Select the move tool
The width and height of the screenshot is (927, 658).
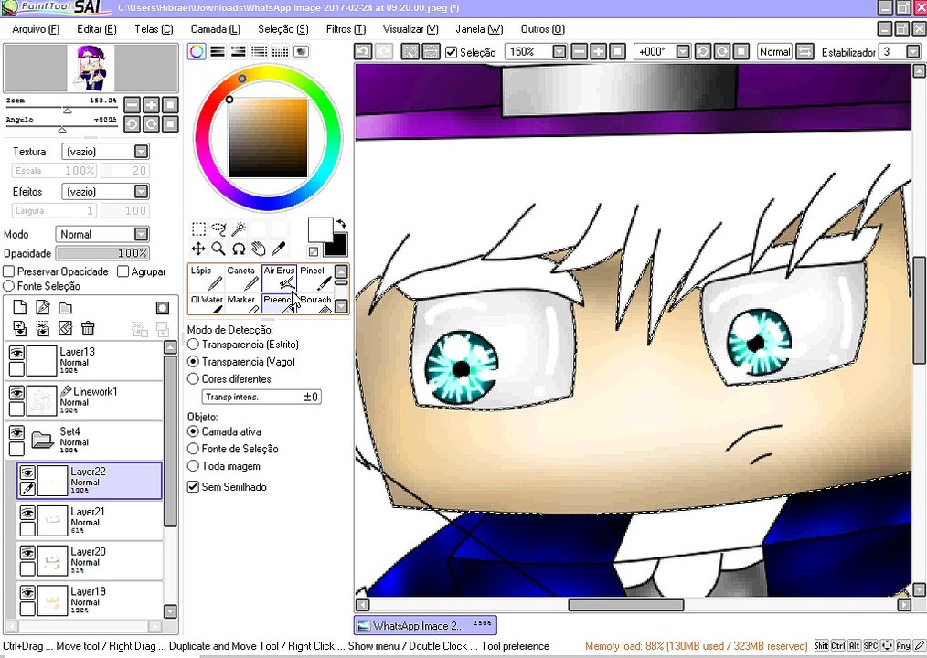[198, 249]
